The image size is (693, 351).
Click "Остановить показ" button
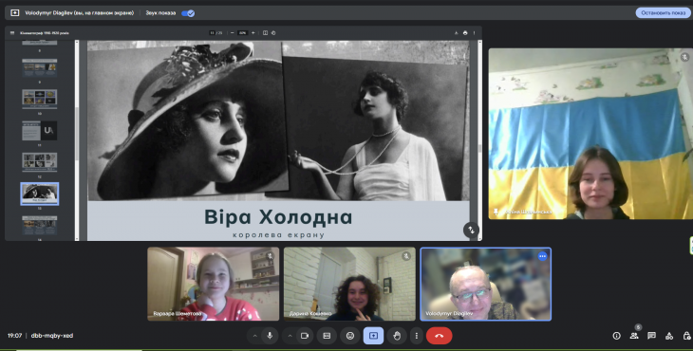663,12
